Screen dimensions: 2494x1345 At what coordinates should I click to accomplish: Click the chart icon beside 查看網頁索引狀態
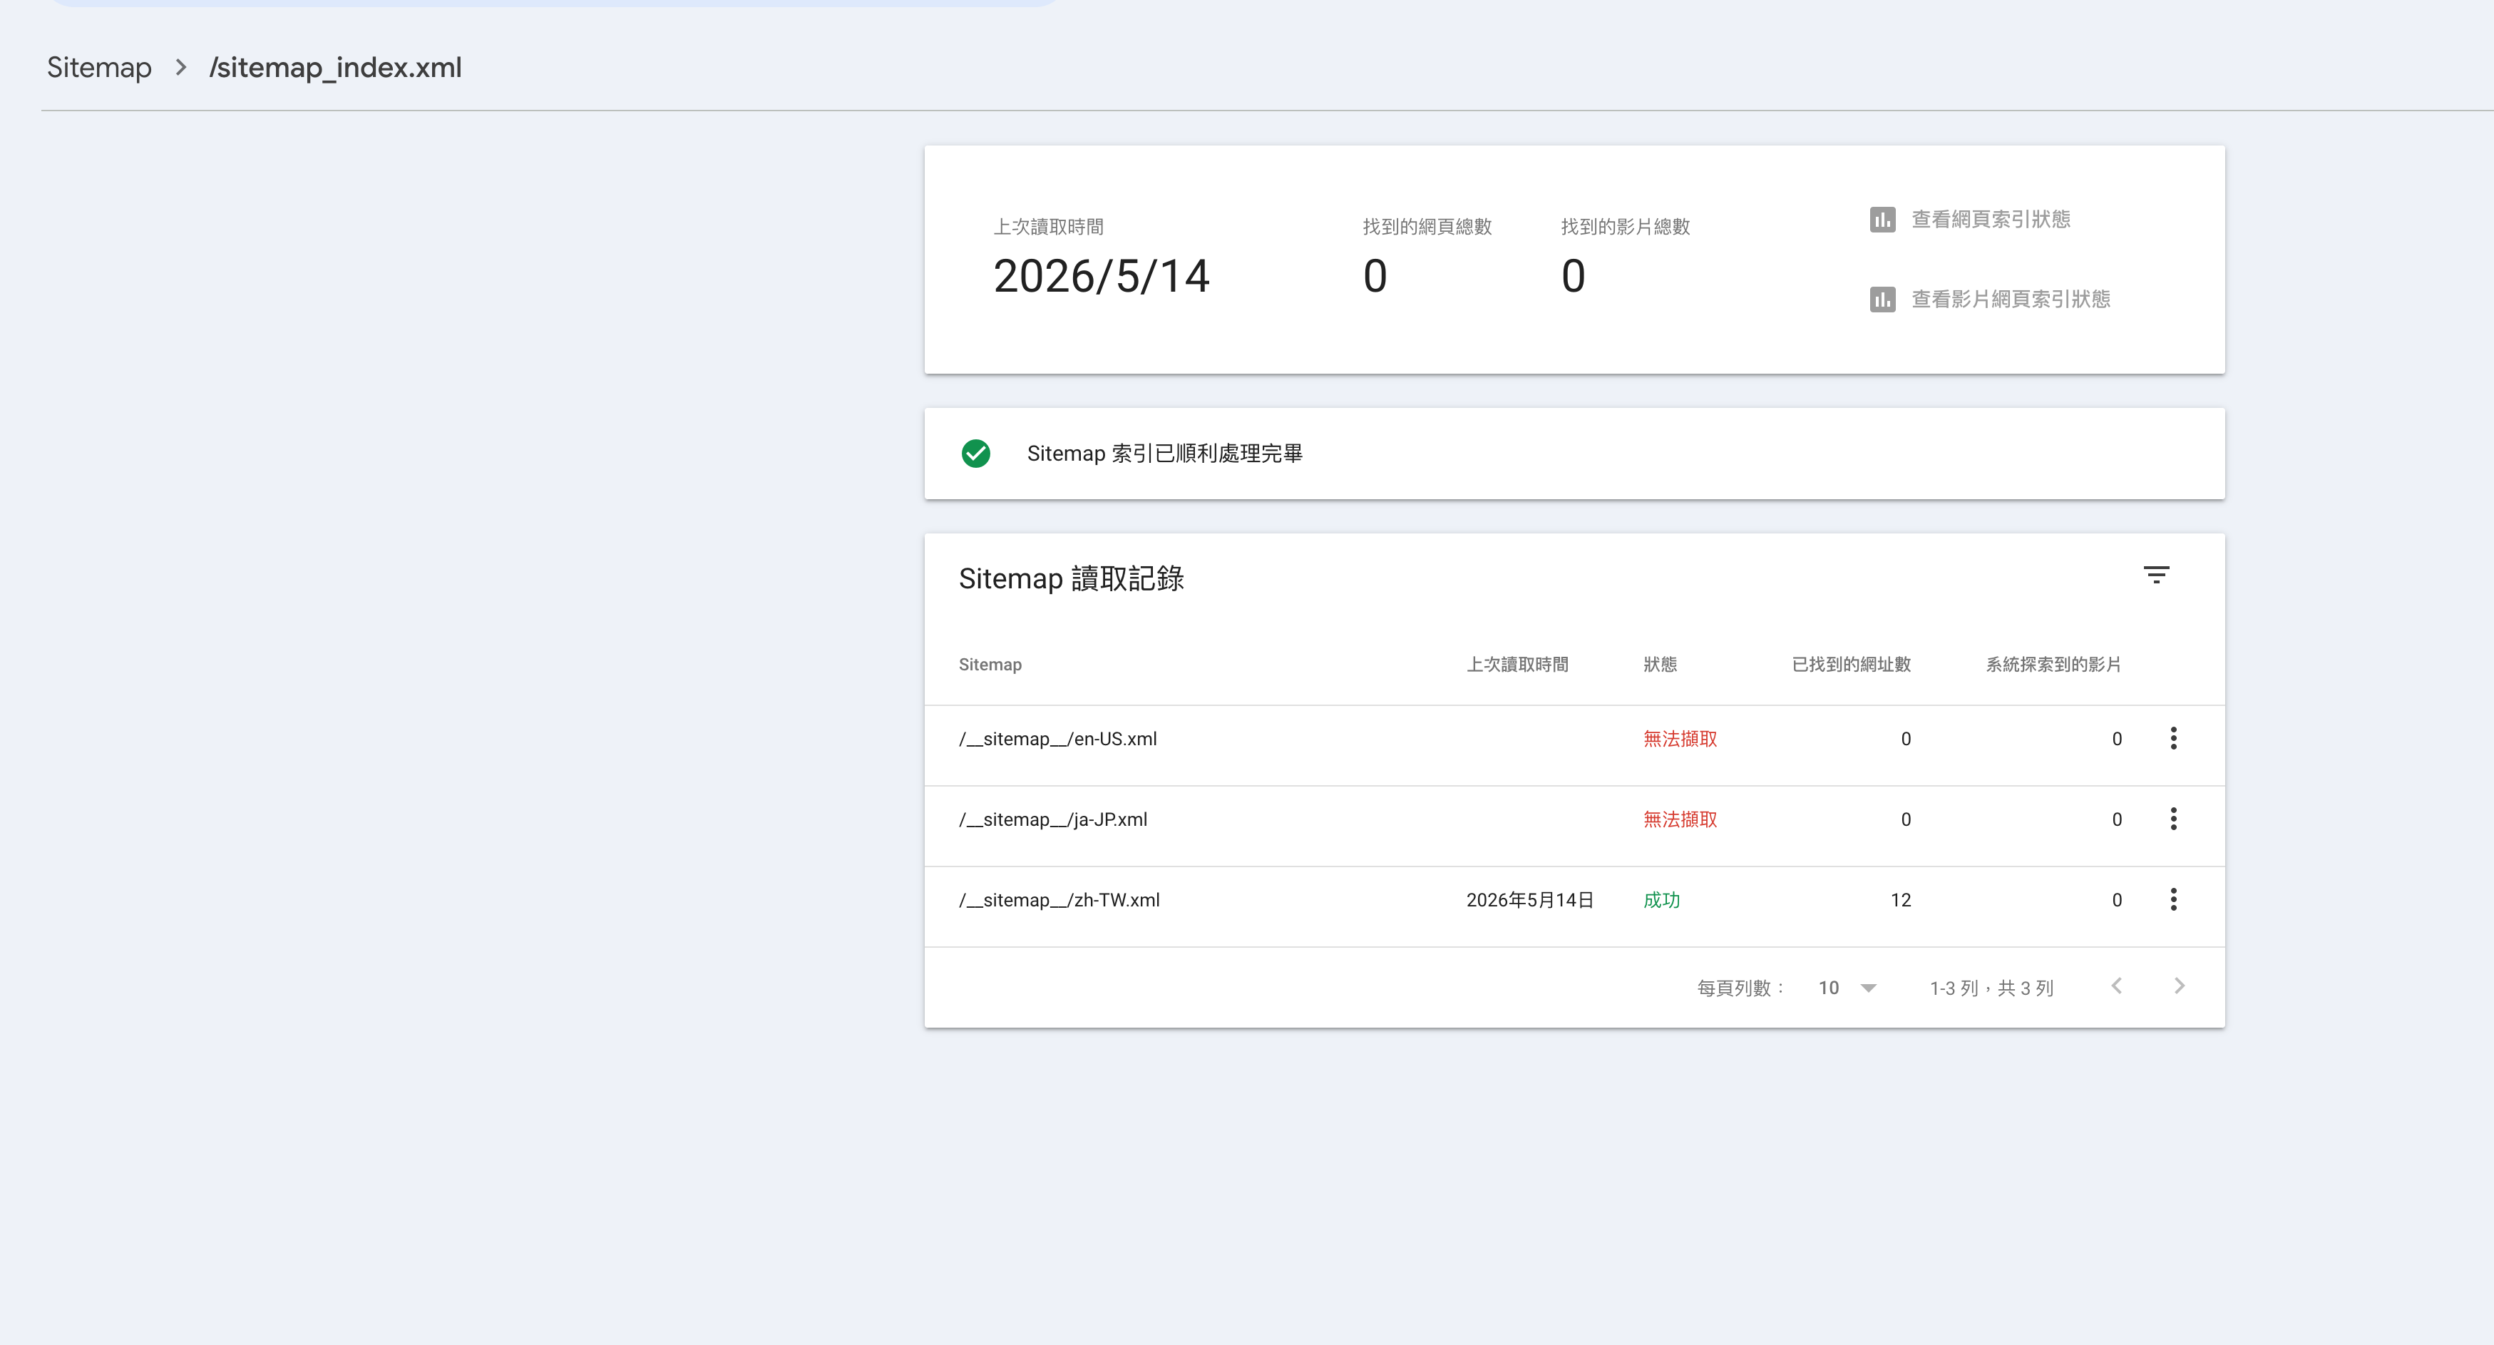pyautogui.click(x=1882, y=220)
